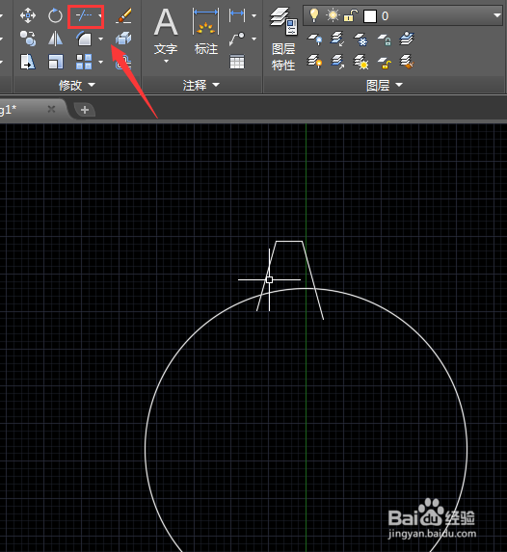Image resolution: width=507 pixels, height=552 pixels.
Task: Activate the Trim tool
Action: (84, 15)
